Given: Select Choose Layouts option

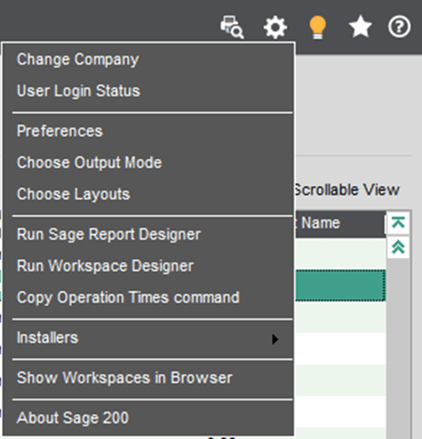Looking at the screenshot, I should pos(149,194).
